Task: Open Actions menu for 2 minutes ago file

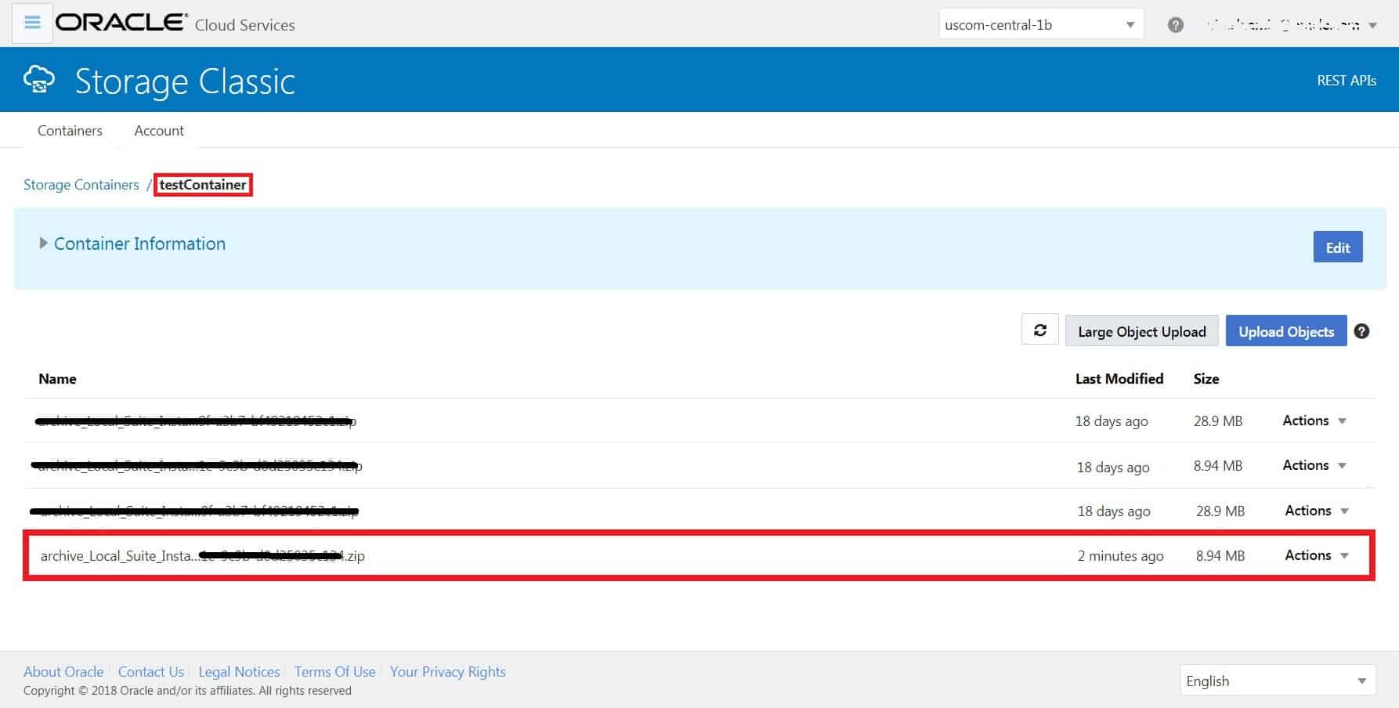Action: tap(1317, 555)
